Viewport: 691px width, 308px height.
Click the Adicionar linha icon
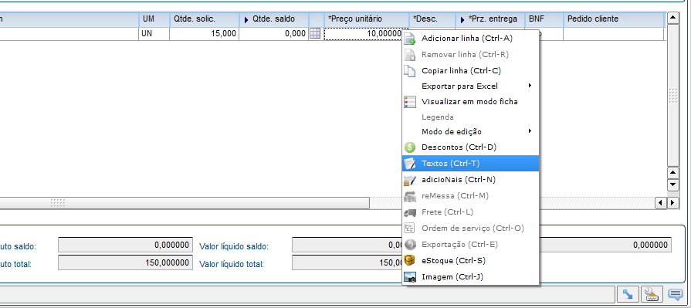point(410,39)
